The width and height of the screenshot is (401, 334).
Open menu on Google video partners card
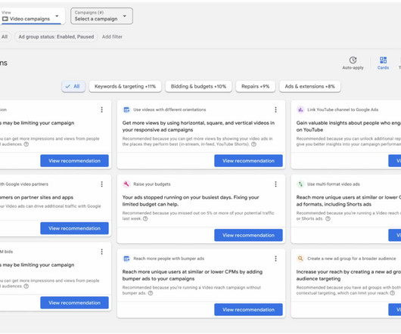[101, 184]
